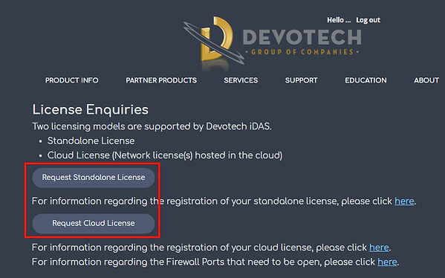Viewport: 445px width, 278px height.
Task: Click the DEVOTECH wordmark text in the header
Action: 302,37
